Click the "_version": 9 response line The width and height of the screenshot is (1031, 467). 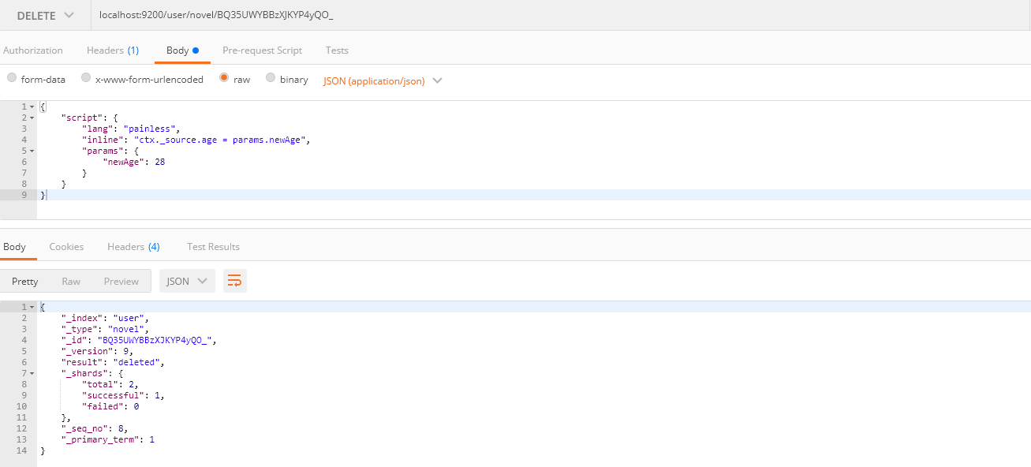tap(97, 351)
